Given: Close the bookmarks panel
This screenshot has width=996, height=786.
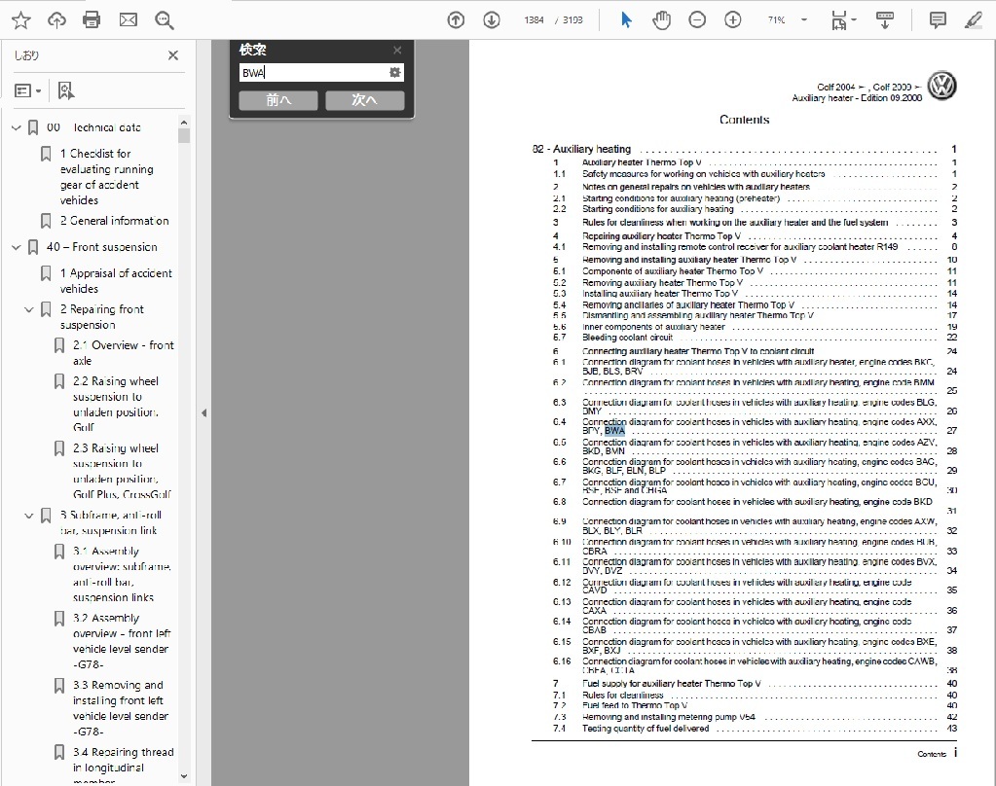Looking at the screenshot, I should coord(172,55).
